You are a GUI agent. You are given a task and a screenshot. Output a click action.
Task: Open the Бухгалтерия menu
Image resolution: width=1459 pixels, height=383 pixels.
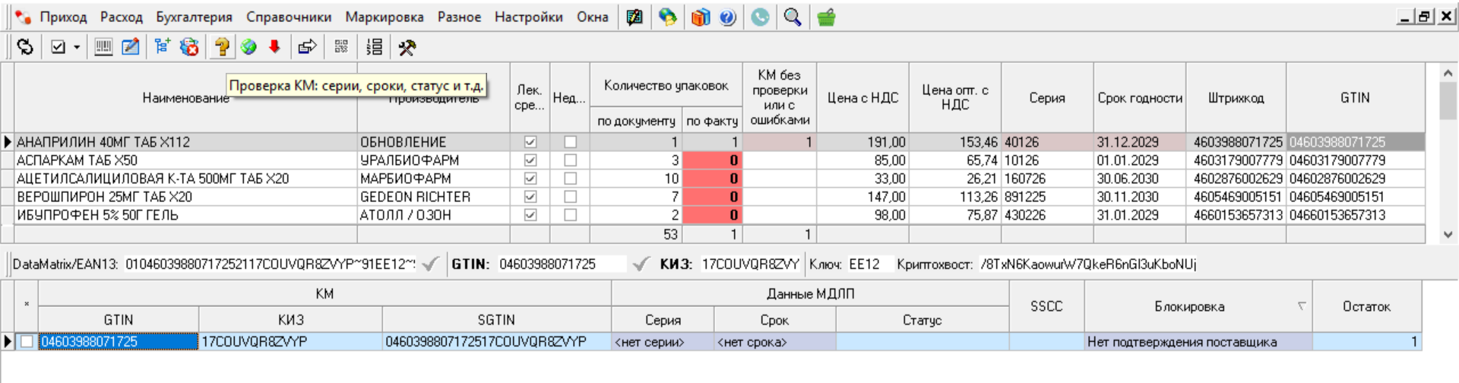point(195,17)
